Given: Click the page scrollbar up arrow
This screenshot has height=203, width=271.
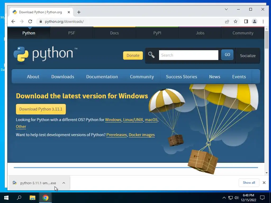Looking at the screenshot, I should point(267,29).
